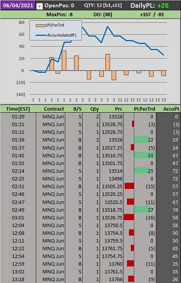Click the OpenPos: 0 label
Image resolution: width=181 pixels, height=283 pixels.
59,5
